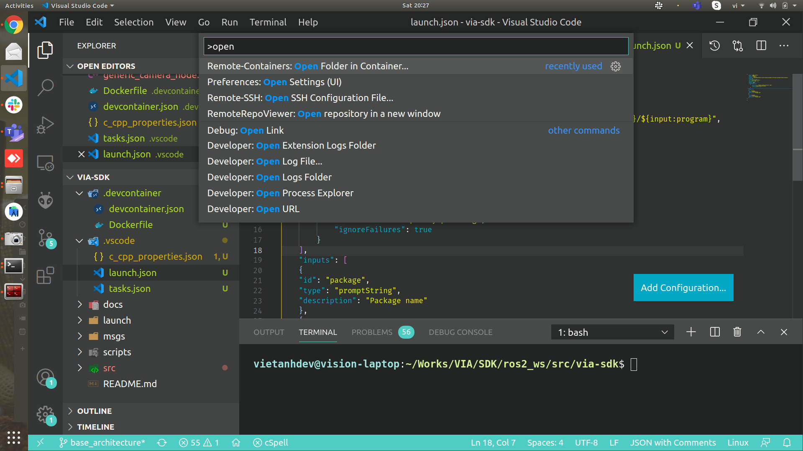Open Source Control view with 5 changes
The width and height of the screenshot is (803, 451).
pyautogui.click(x=45, y=238)
